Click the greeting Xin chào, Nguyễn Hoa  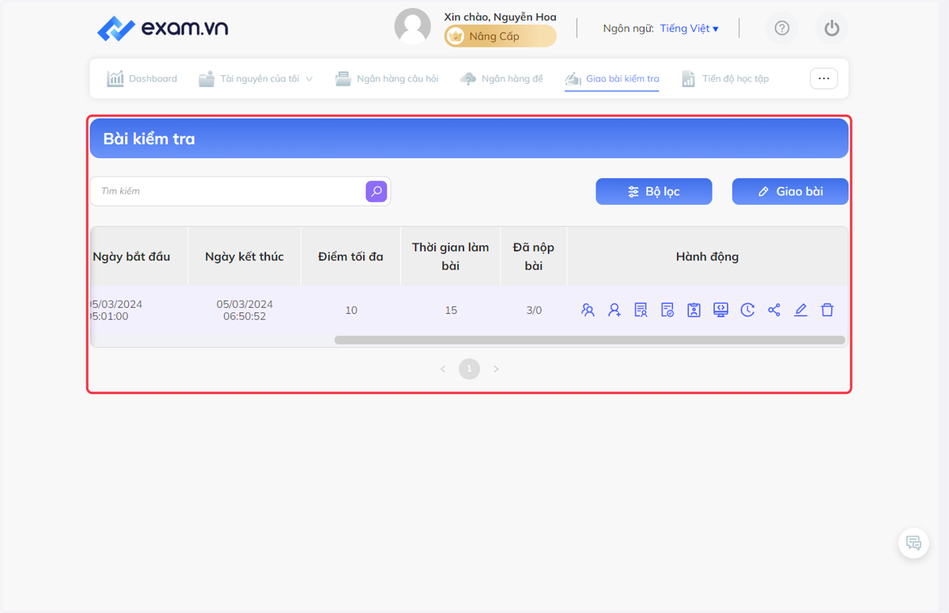(500, 17)
